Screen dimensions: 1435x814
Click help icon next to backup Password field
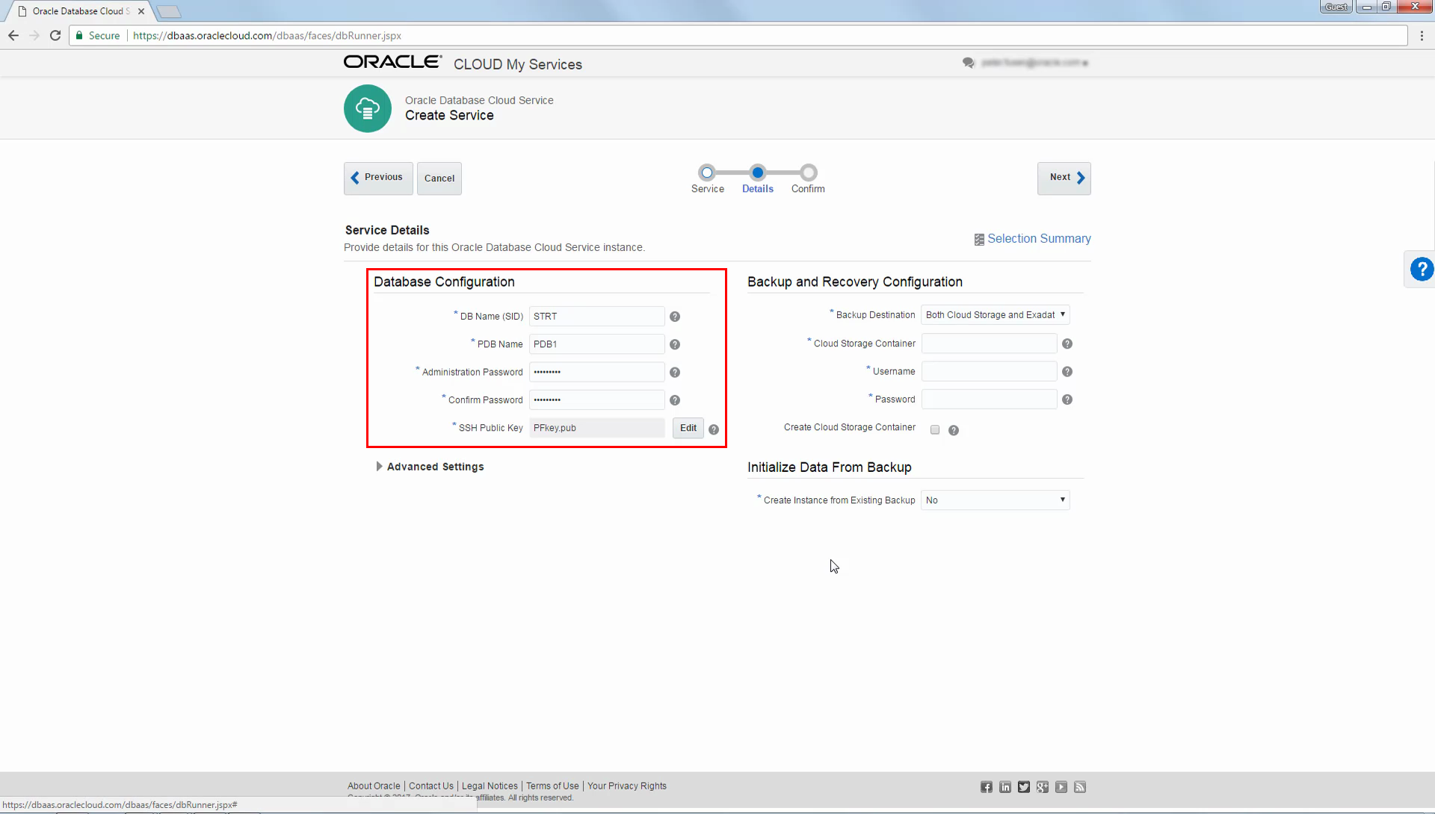click(x=1067, y=400)
